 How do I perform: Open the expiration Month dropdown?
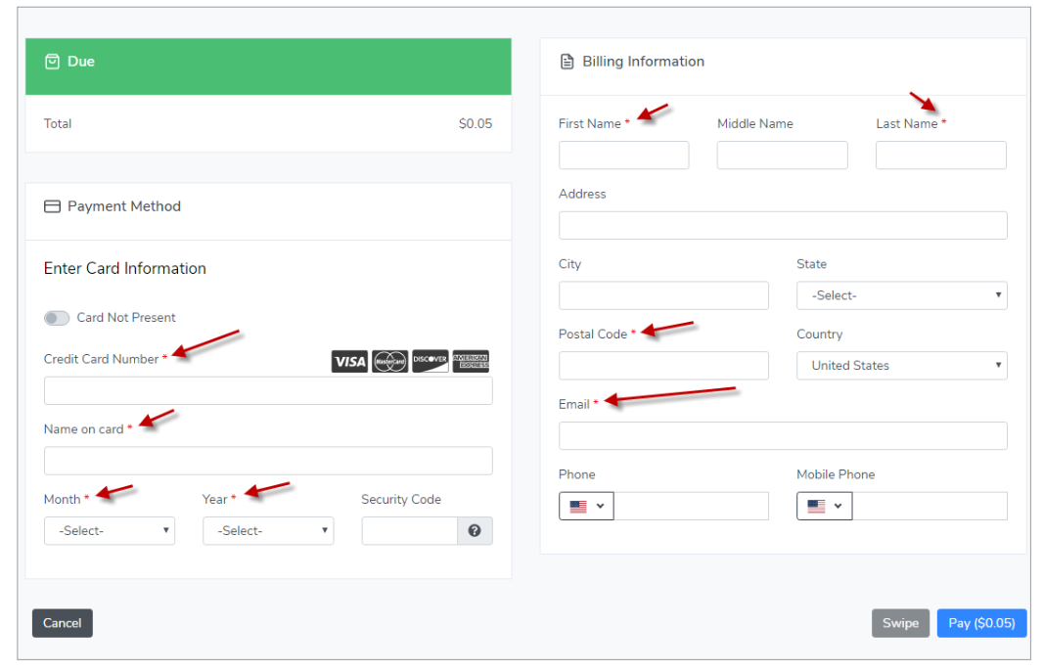(110, 531)
